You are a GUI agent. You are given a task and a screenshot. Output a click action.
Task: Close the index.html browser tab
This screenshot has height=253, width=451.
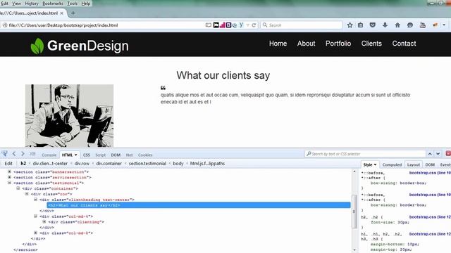[61, 13]
